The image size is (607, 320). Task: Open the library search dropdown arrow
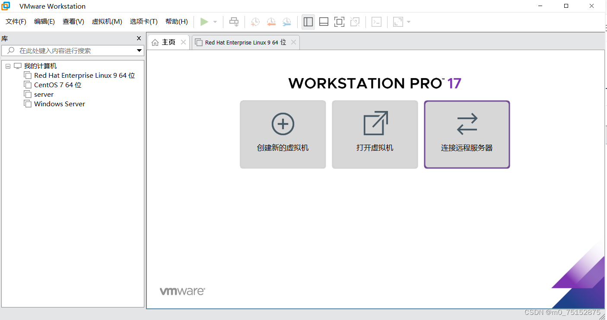(x=139, y=51)
